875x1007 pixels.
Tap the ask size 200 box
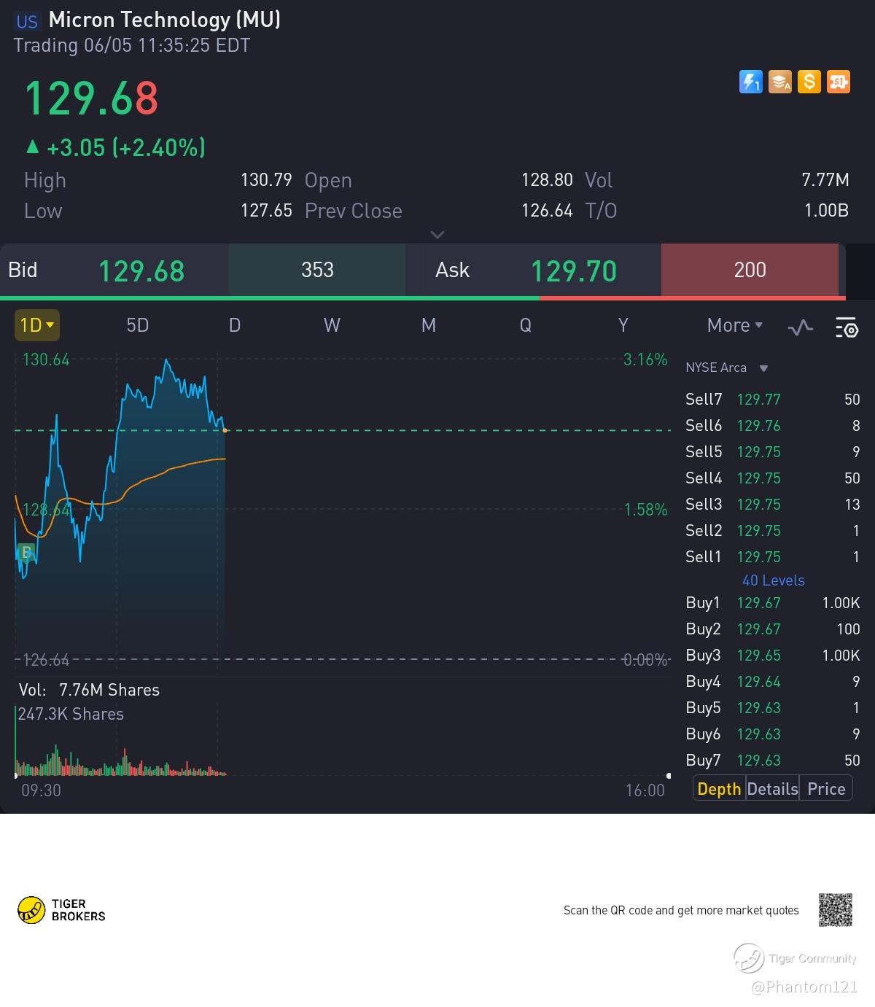coord(750,270)
